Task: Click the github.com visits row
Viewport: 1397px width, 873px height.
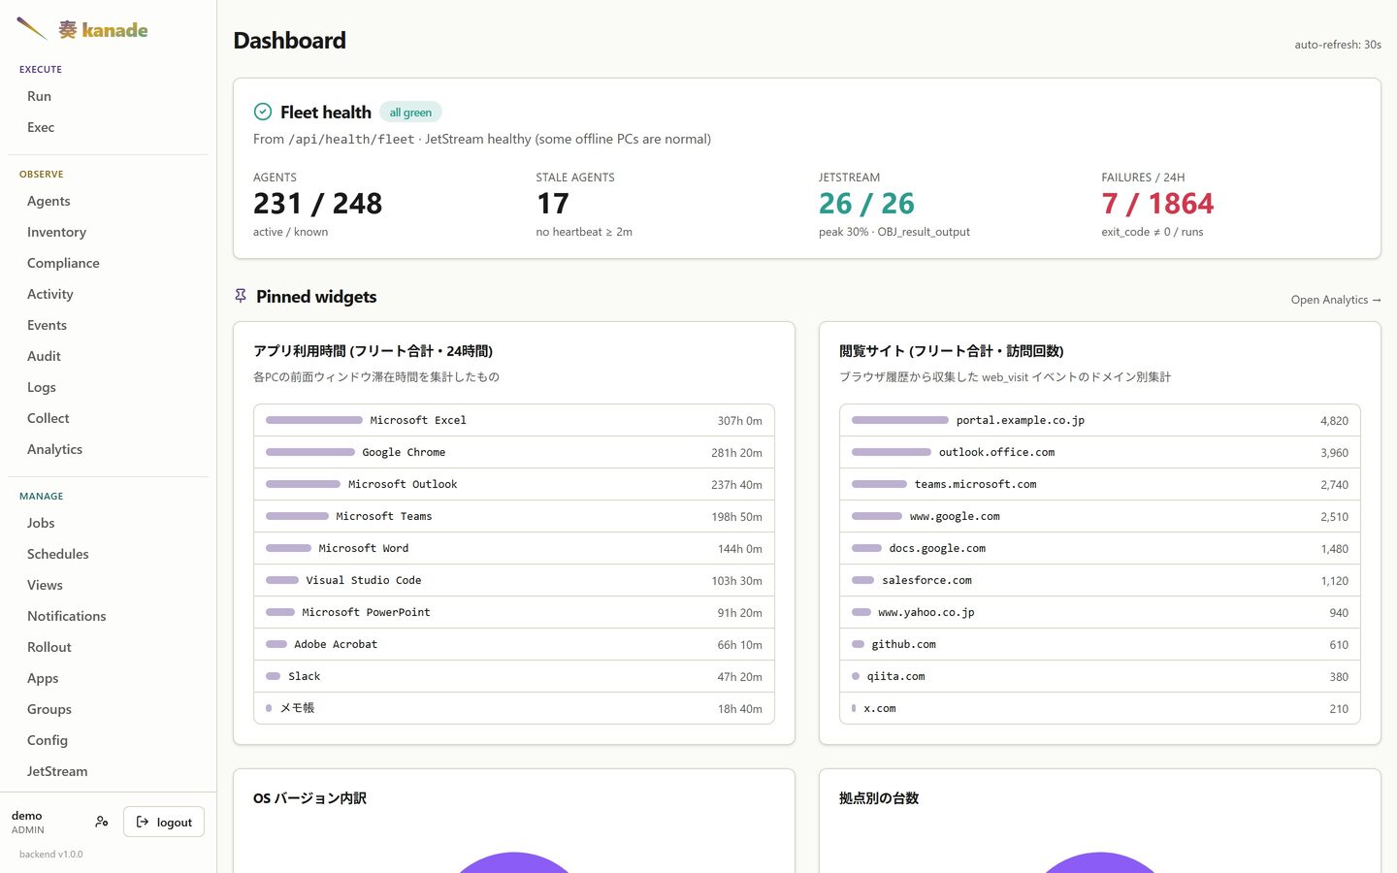Action: click(1100, 644)
